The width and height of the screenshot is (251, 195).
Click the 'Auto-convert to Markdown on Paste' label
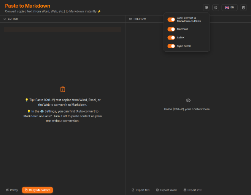click(x=189, y=19)
